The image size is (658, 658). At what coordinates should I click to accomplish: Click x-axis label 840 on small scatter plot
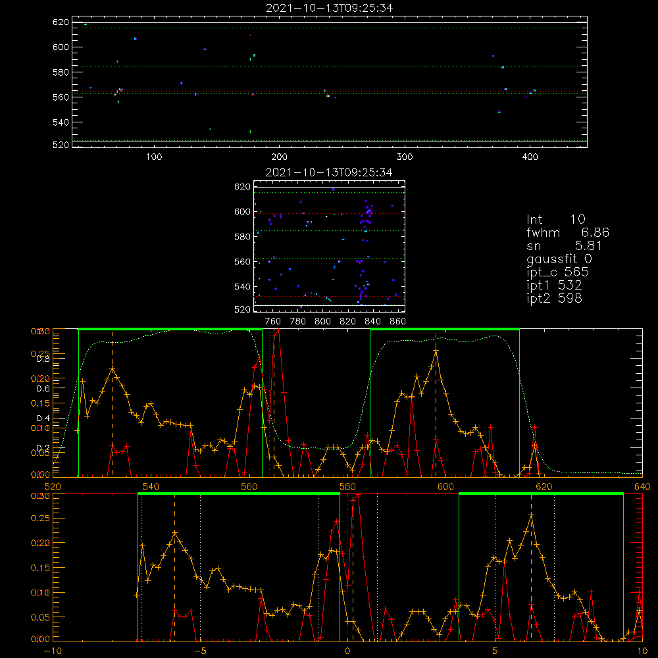373,322
